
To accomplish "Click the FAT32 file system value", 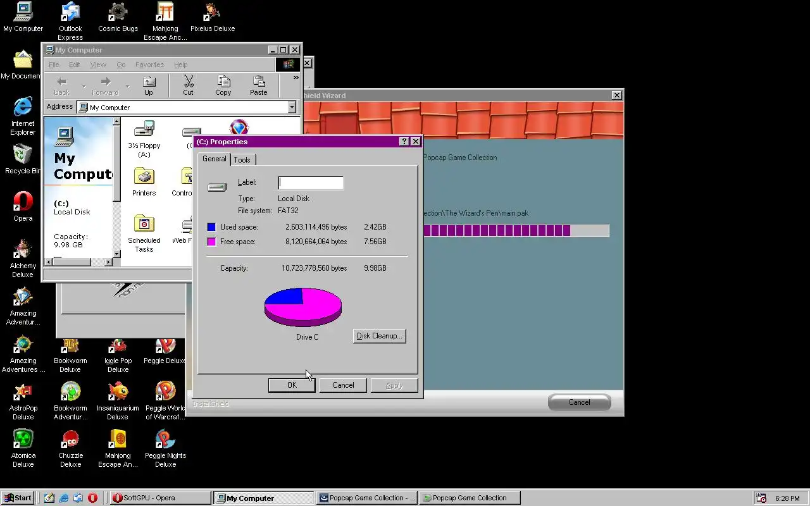I will 288,211.
